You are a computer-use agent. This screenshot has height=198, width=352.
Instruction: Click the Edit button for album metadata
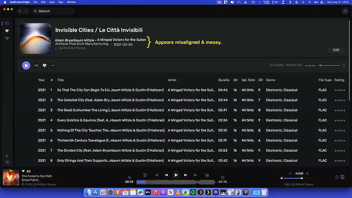[336, 50]
